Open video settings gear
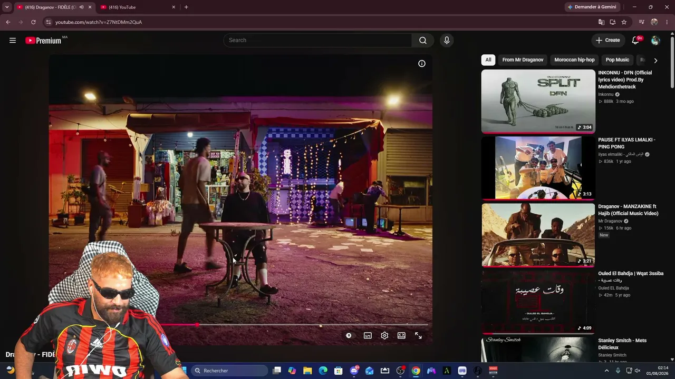This screenshot has width=675, height=379. tap(384, 335)
